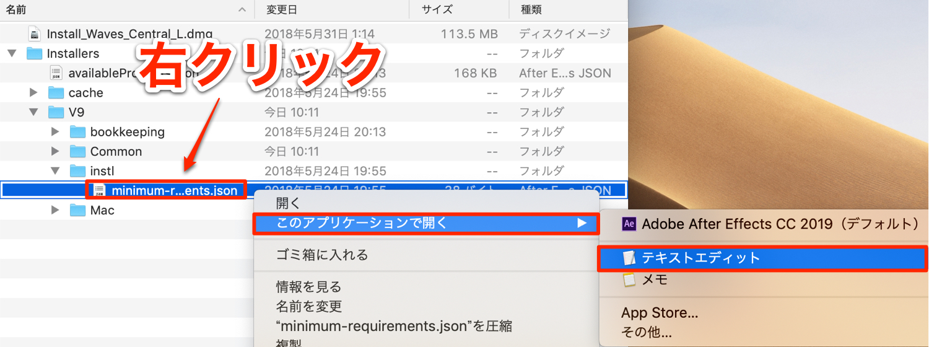Expand the Mac folder triangle

coord(56,211)
